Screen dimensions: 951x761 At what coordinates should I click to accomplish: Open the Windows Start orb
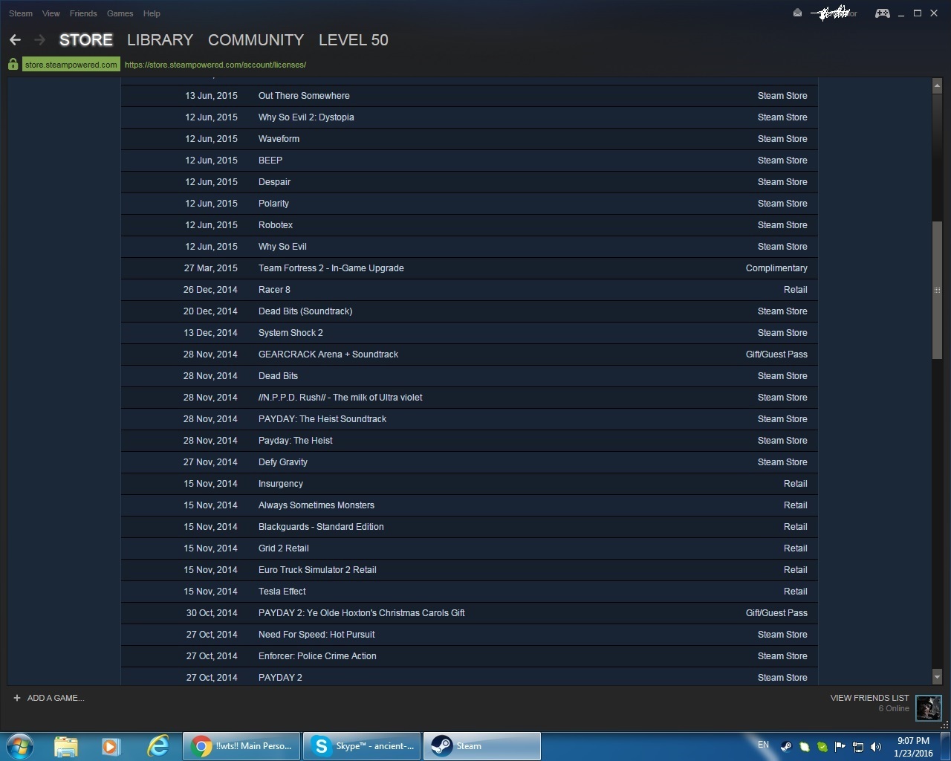pyautogui.click(x=20, y=745)
